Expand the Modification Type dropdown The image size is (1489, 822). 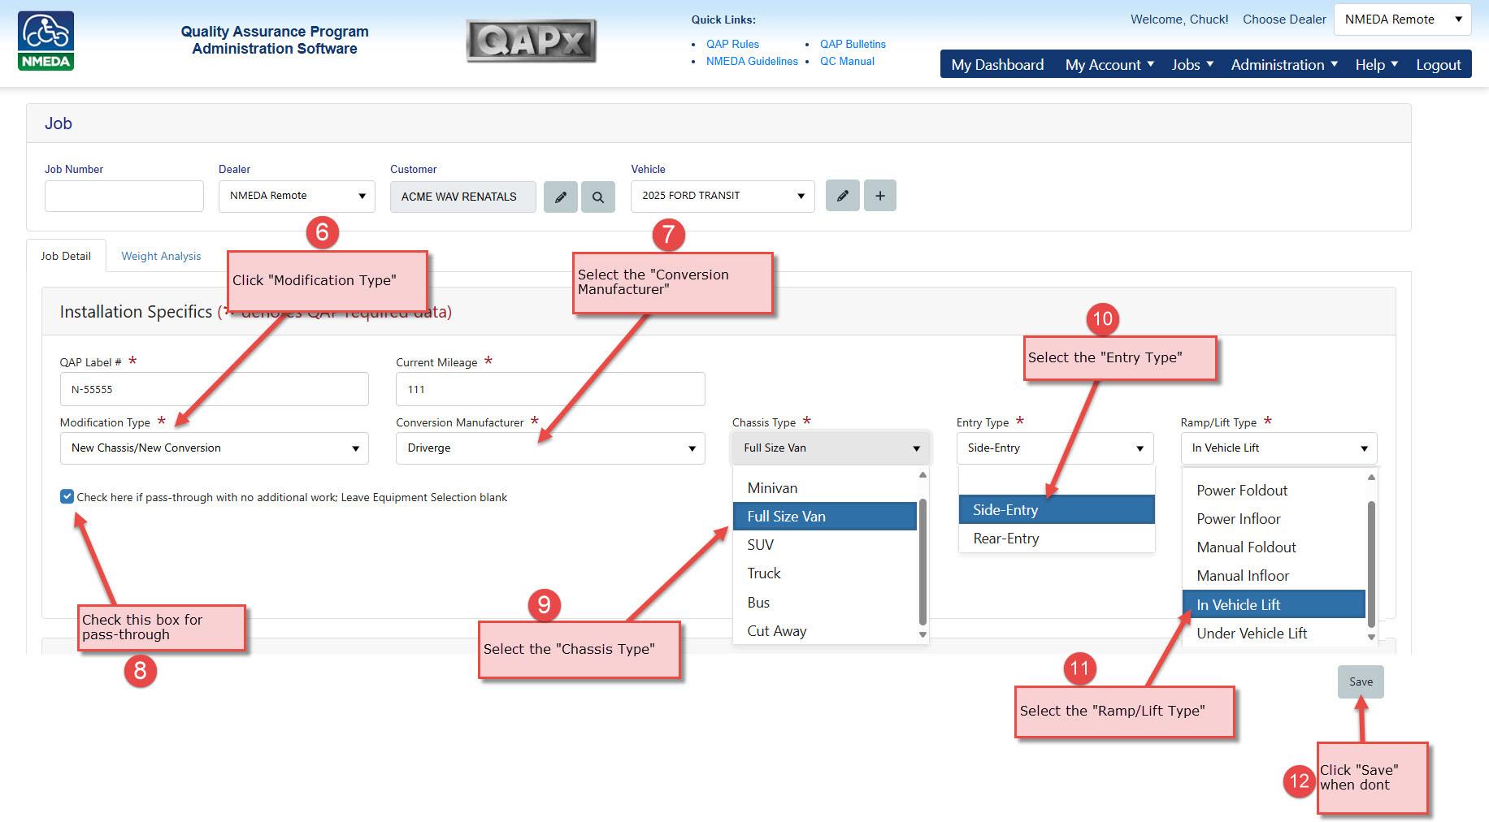pyautogui.click(x=215, y=448)
